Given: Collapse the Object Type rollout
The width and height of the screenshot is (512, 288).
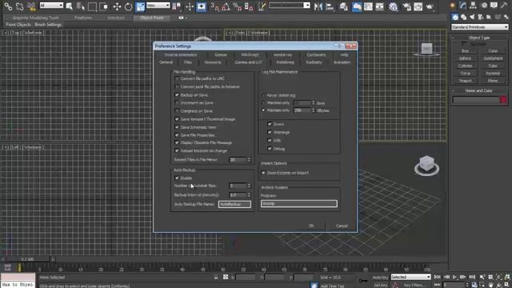Looking at the screenshot, I should [x=478, y=38].
